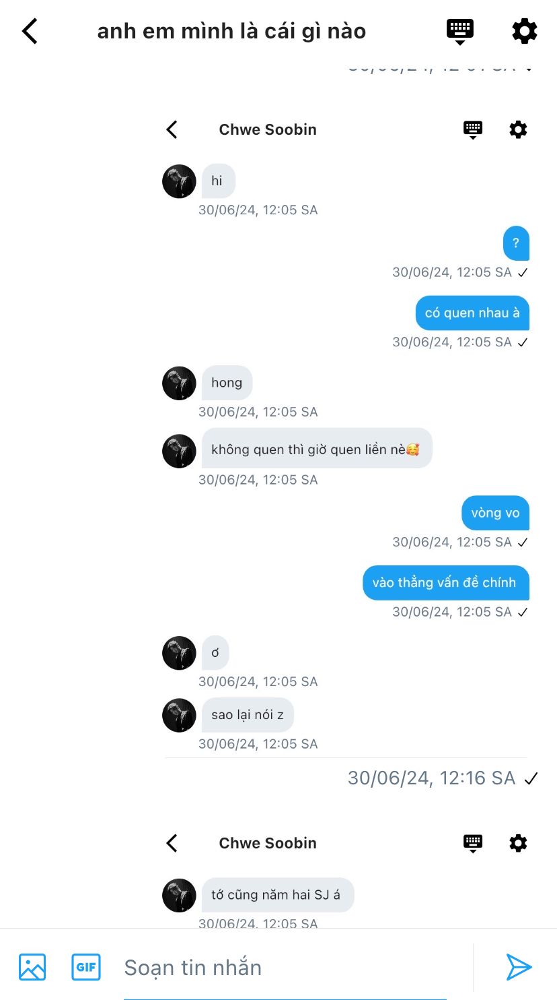Send the message with the paper plane icon

click(519, 967)
